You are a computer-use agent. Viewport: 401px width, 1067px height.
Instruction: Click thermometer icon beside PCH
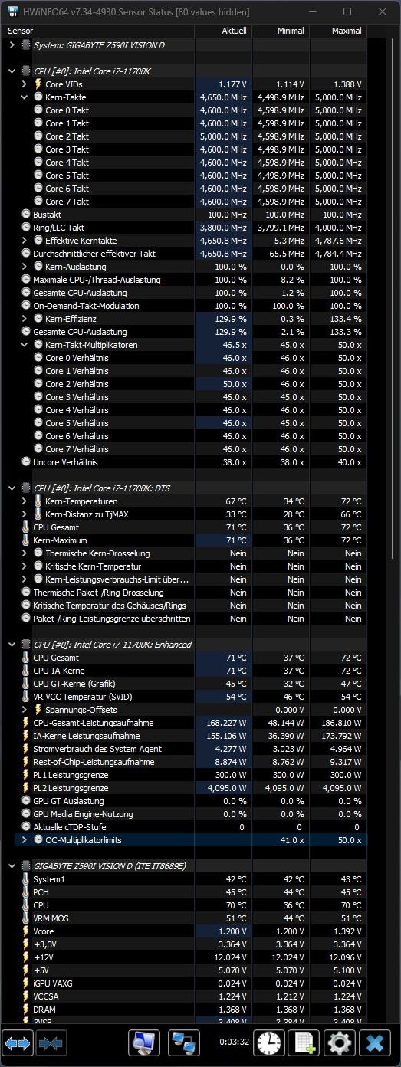click(x=26, y=892)
